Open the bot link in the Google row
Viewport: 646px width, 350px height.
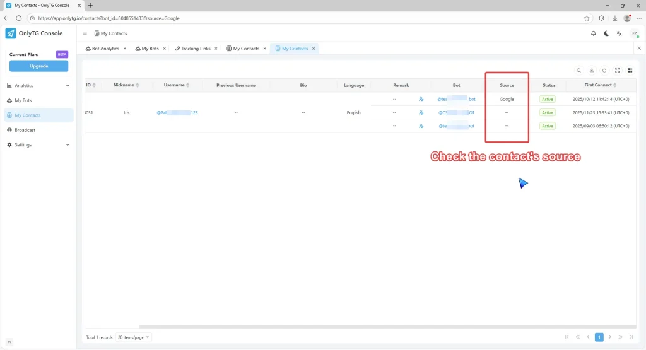tap(456, 99)
